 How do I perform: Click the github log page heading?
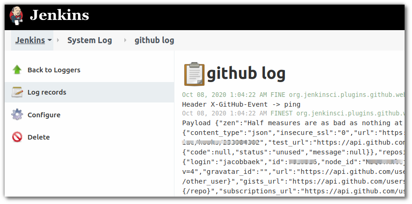[246, 74]
